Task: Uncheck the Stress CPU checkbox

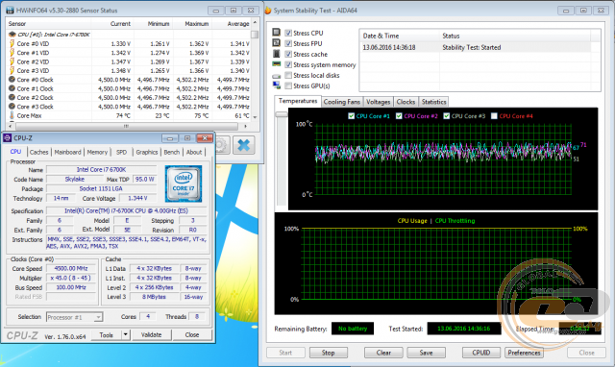Action: coord(288,33)
